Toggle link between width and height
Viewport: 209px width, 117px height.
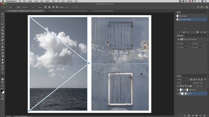[189, 44]
